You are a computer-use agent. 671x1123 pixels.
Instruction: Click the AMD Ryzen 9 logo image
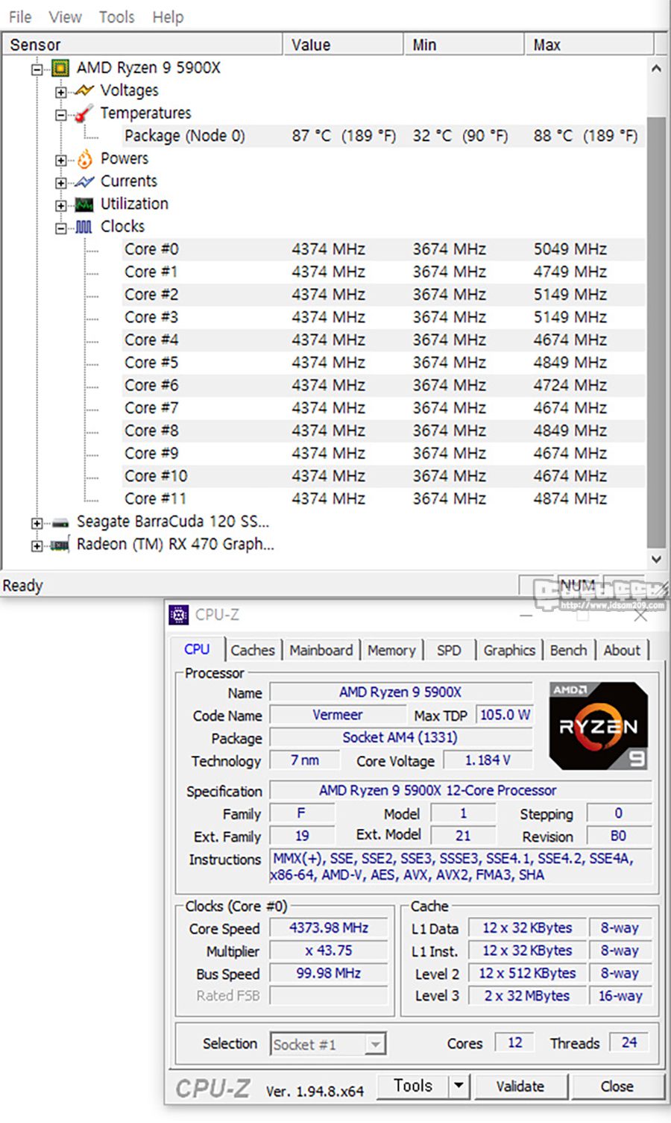[x=598, y=725]
